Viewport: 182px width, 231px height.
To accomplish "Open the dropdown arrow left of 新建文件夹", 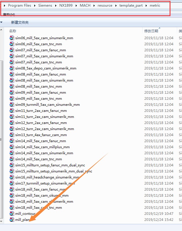I will click(1, 22).
